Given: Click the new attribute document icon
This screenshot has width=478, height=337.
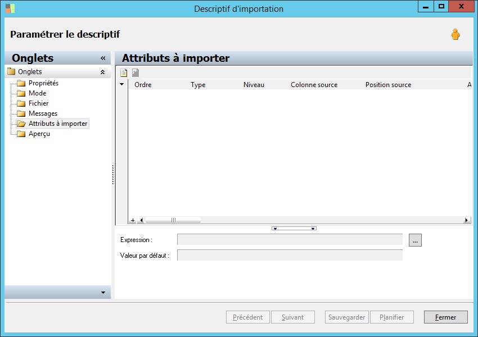Looking at the screenshot, I should 124,73.
